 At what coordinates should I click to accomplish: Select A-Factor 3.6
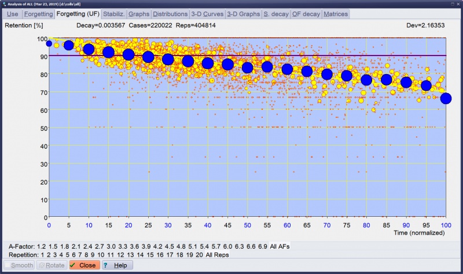point(134,246)
